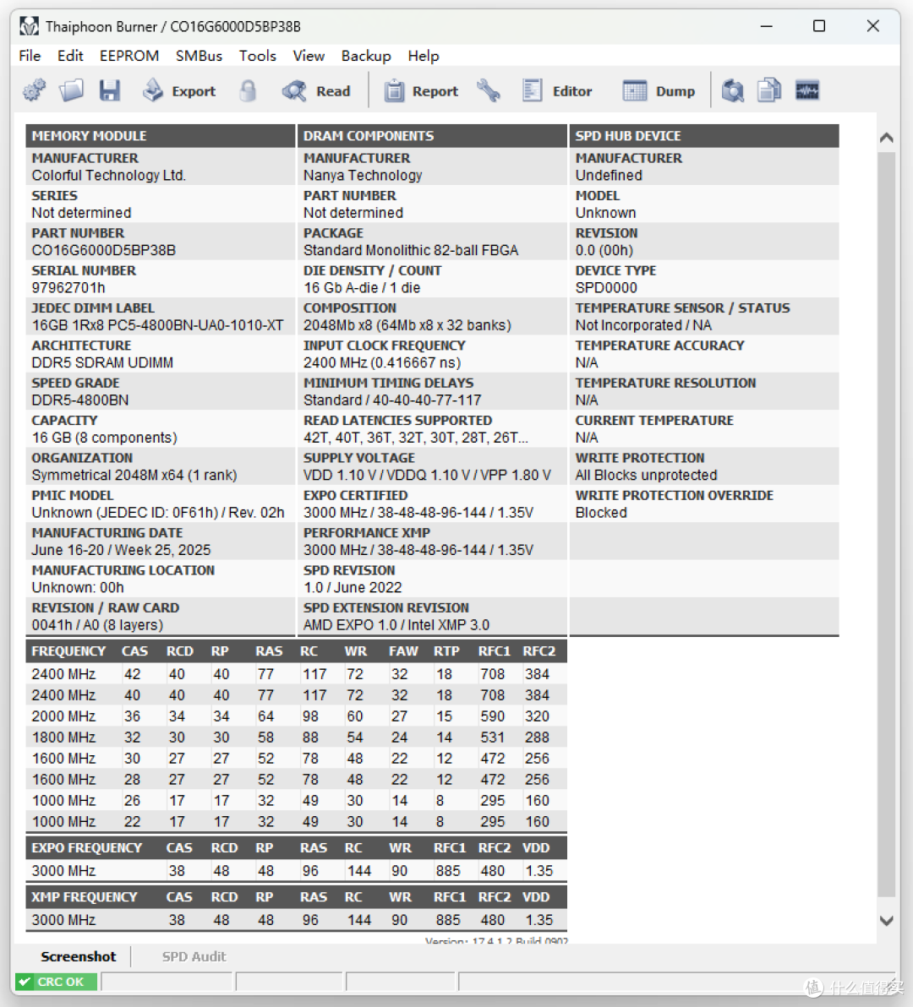Open the SMBus menu
Viewport: 913px width, 1007px height.
(x=200, y=56)
